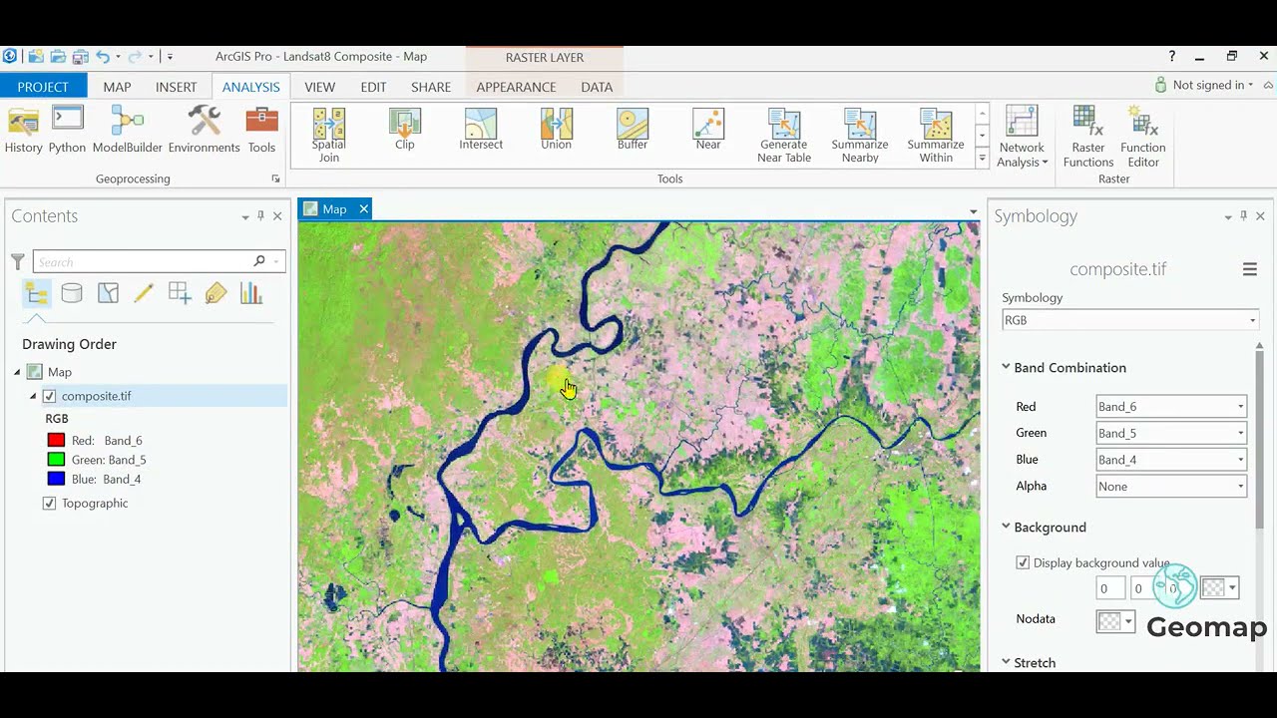Launch the Python window

tap(67, 131)
